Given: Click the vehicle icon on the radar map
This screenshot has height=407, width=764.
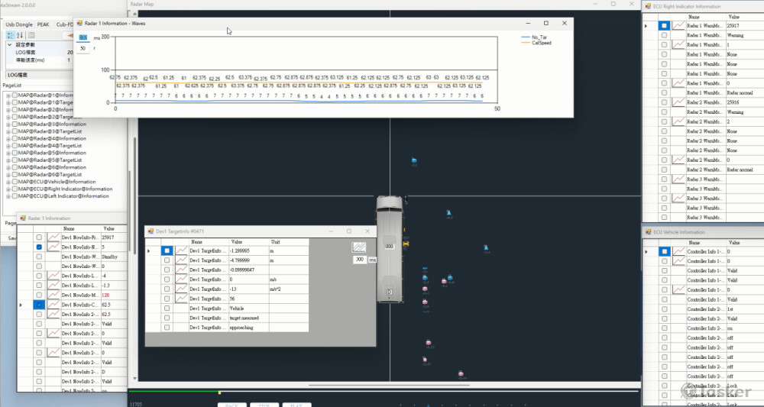Looking at the screenshot, I should pos(390,247).
